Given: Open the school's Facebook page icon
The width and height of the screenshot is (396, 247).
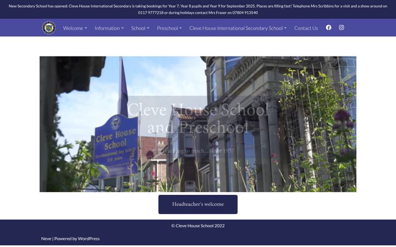Looking at the screenshot, I should [328, 27].
